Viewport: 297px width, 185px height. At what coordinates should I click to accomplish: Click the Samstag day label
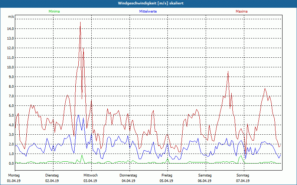(205, 175)
